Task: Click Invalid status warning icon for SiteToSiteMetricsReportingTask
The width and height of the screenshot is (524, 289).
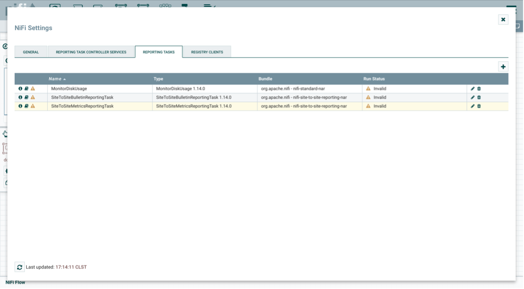Action: (368, 106)
